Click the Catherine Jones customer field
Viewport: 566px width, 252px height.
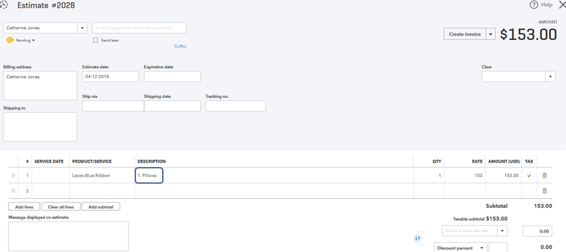pyautogui.click(x=40, y=28)
